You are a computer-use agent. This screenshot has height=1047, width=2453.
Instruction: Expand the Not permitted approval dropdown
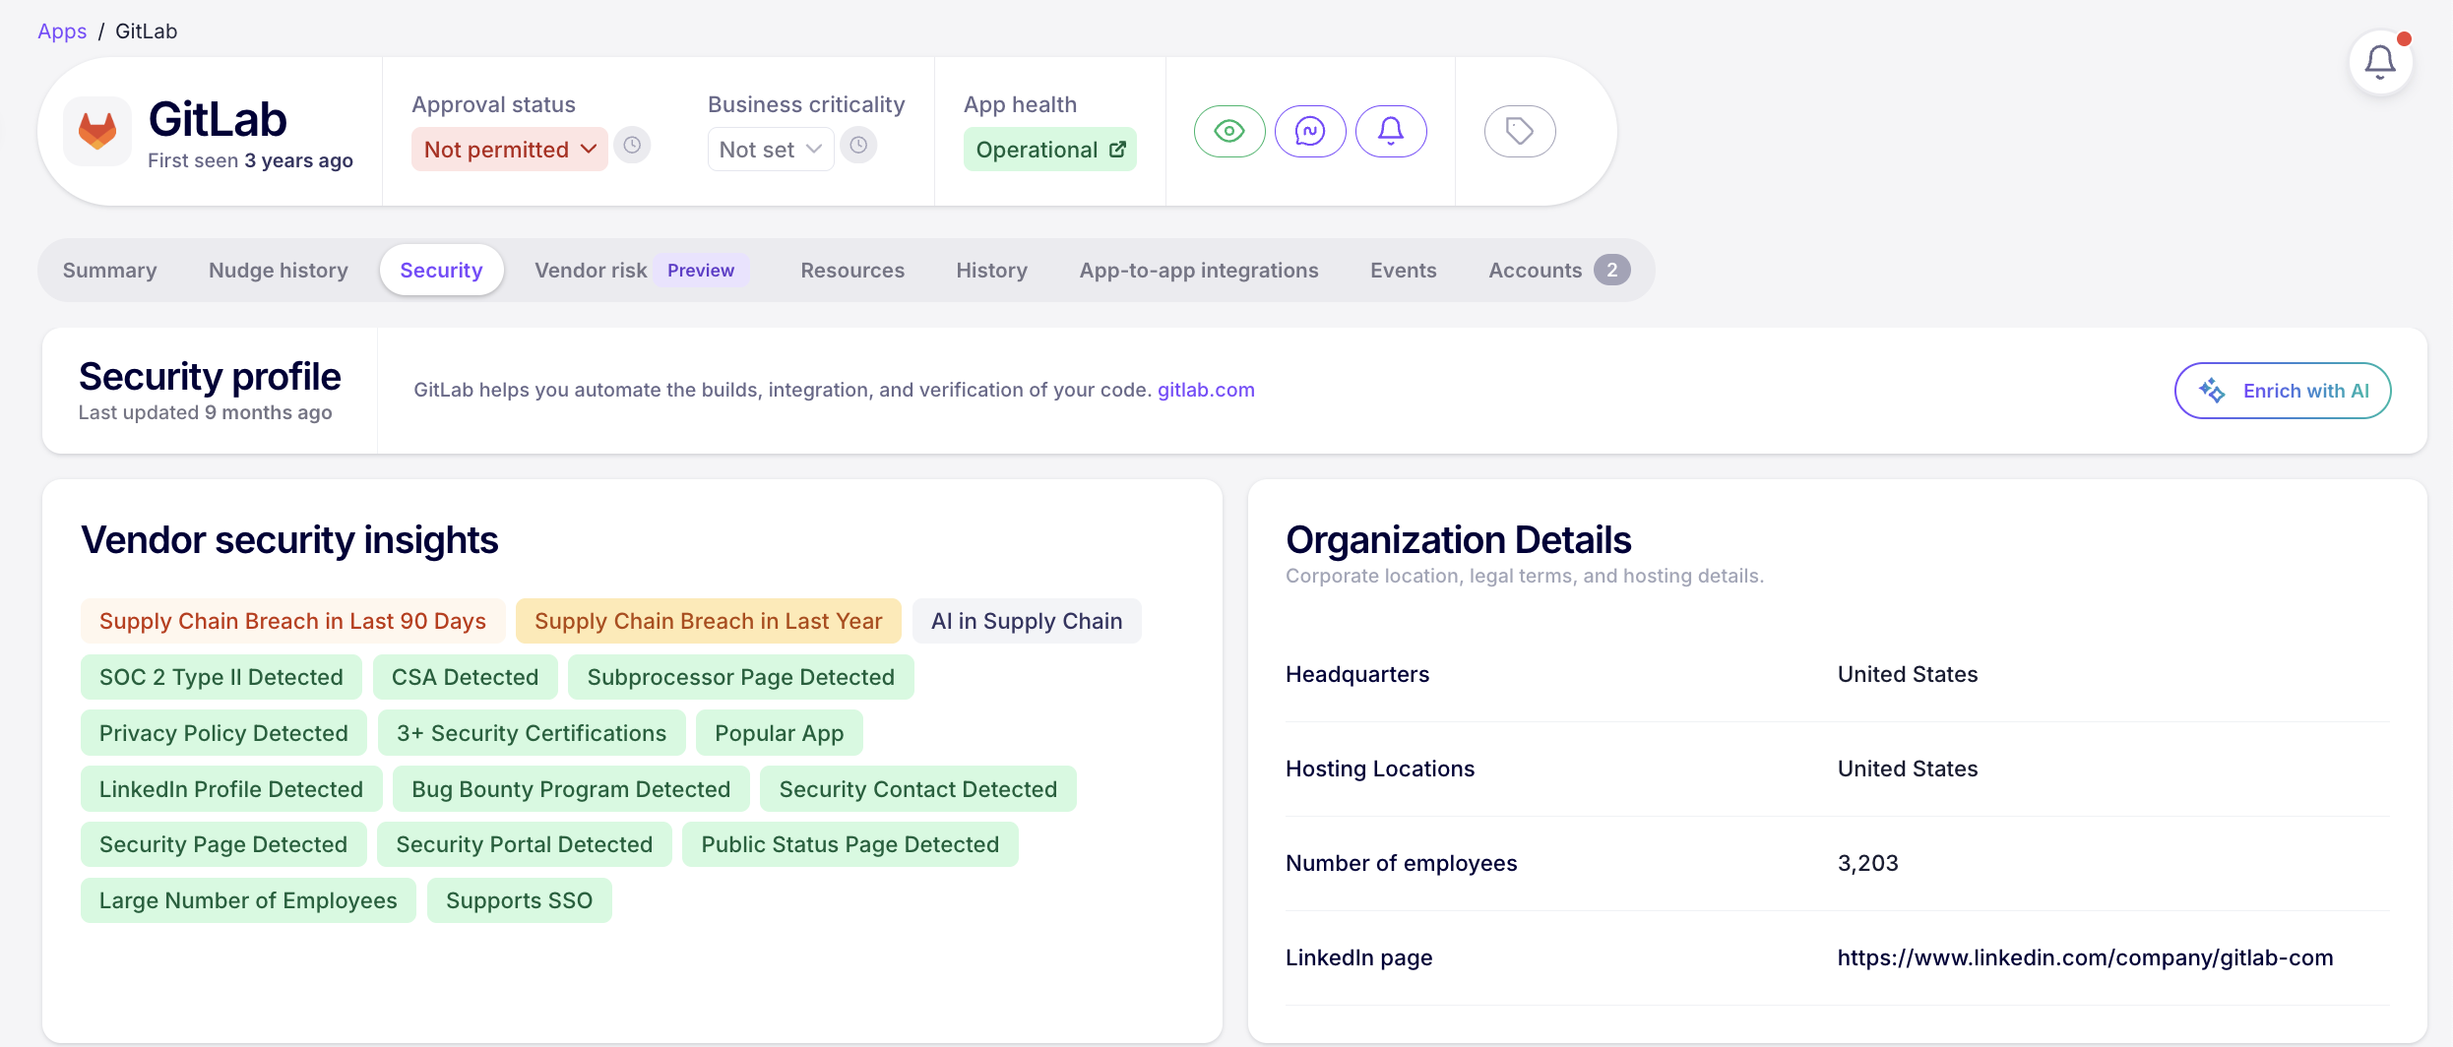tap(510, 150)
